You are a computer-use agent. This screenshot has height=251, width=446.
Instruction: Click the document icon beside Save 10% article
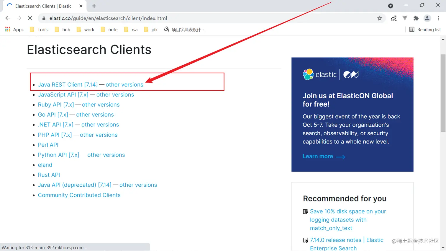(306, 212)
